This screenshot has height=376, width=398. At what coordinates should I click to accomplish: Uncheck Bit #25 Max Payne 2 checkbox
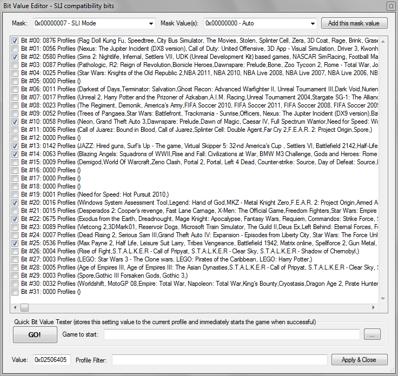(x=15, y=244)
